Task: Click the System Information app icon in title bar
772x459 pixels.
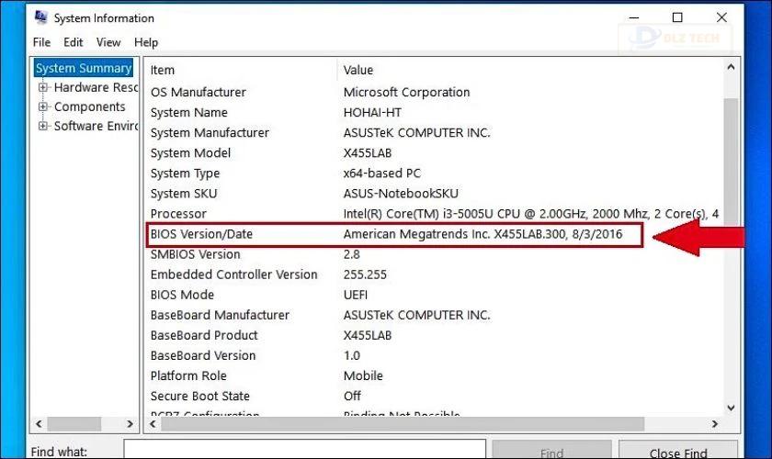Action: 40,17
